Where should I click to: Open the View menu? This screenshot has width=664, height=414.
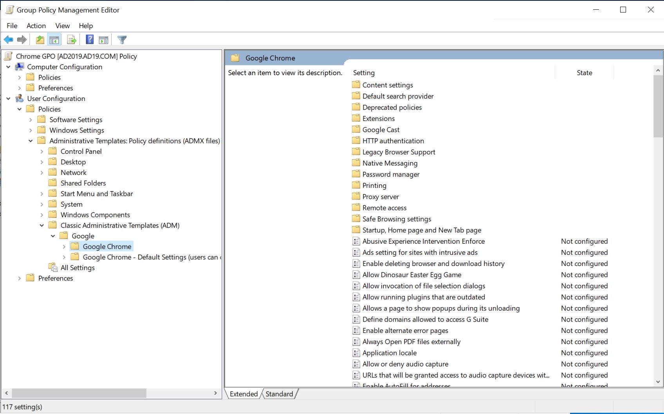point(62,26)
